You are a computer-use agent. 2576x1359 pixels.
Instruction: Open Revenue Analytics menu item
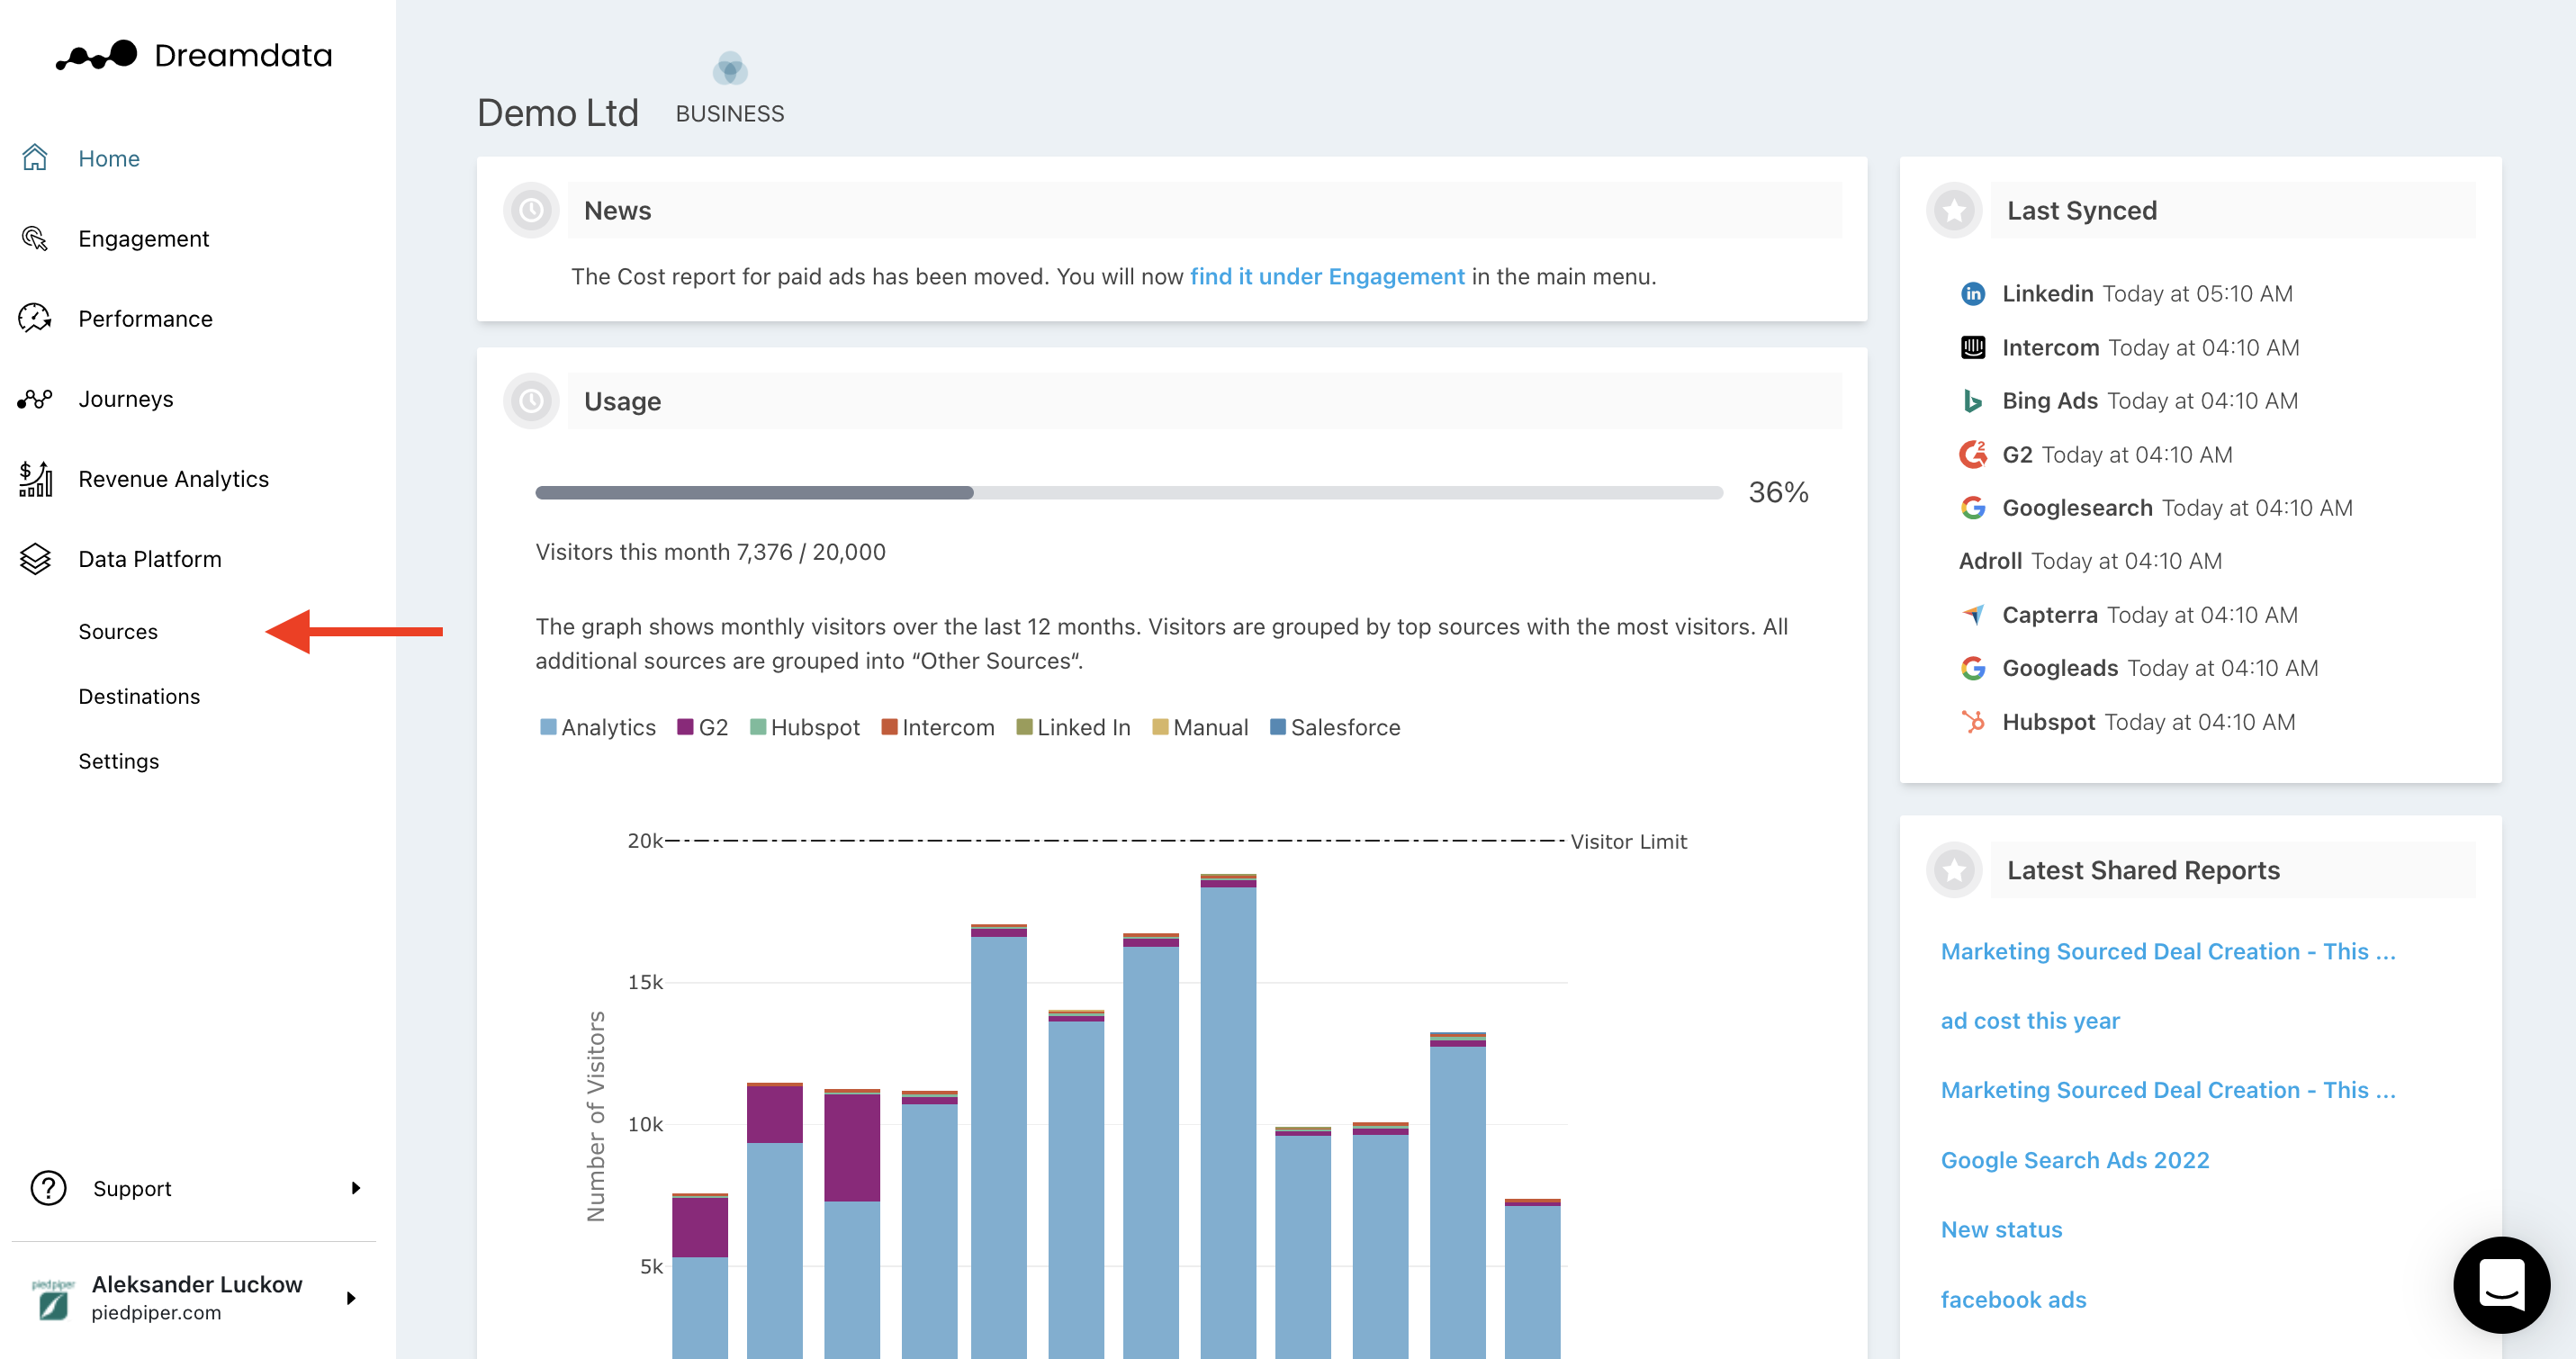[174, 479]
